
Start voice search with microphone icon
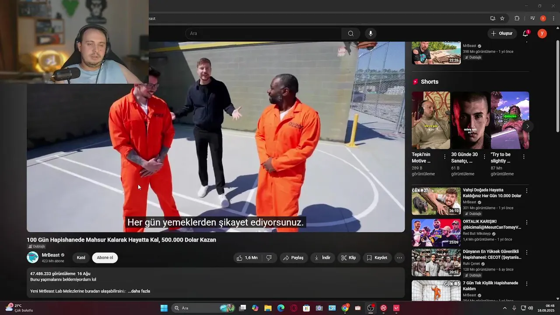point(371,34)
